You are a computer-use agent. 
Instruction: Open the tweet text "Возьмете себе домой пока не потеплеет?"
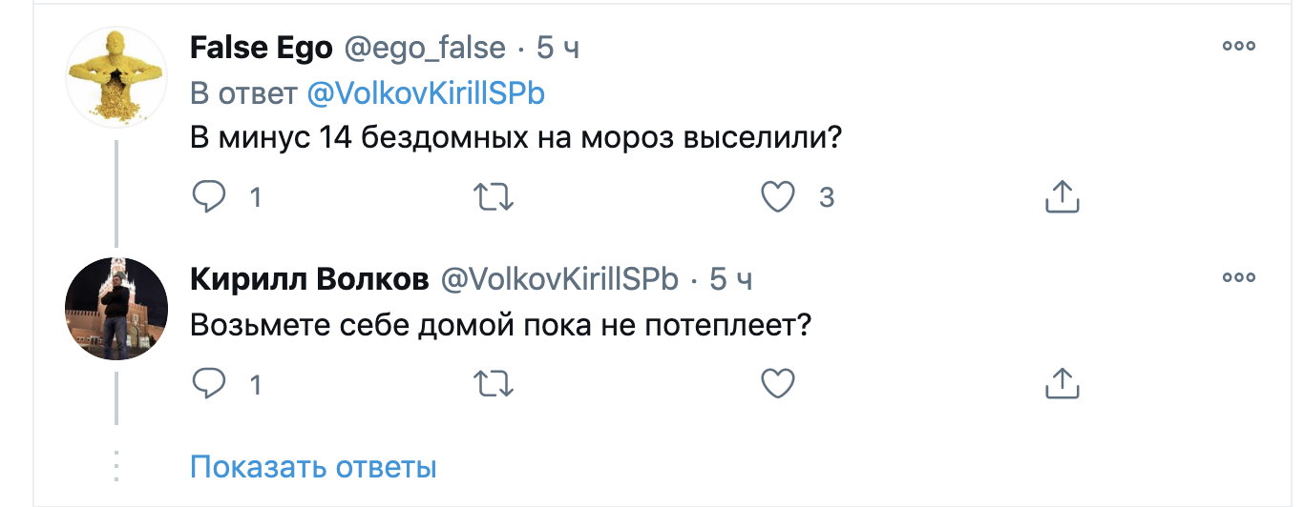point(500,326)
